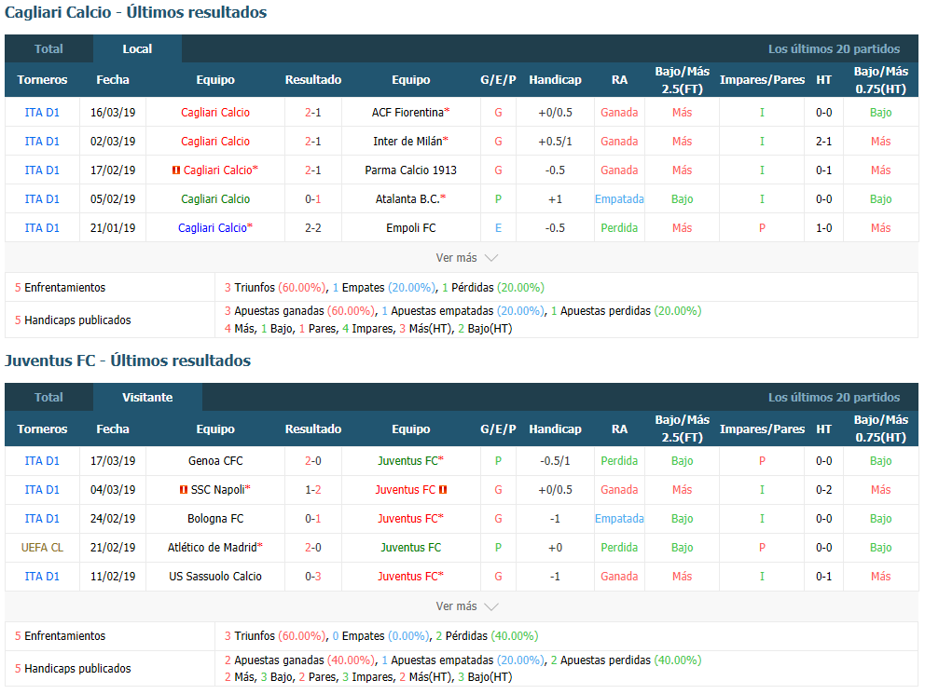Click Juventus table Handicap column header
This screenshot has width=925, height=694.
(x=555, y=429)
